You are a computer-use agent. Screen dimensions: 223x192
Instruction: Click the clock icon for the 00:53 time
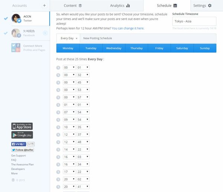(x=58, y=90)
